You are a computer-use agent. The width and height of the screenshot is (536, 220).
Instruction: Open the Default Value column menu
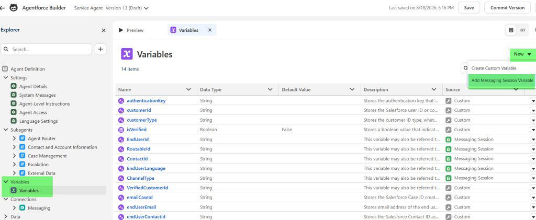pyautogui.click(x=352, y=90)
